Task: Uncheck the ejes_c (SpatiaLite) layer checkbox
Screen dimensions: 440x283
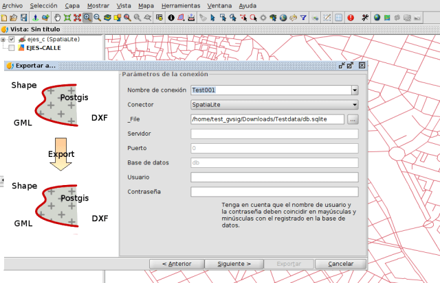Action: (12, 40)
